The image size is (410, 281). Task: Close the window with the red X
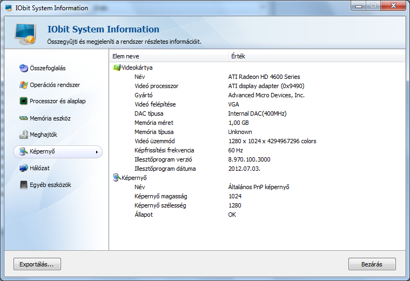coord(393,6)
